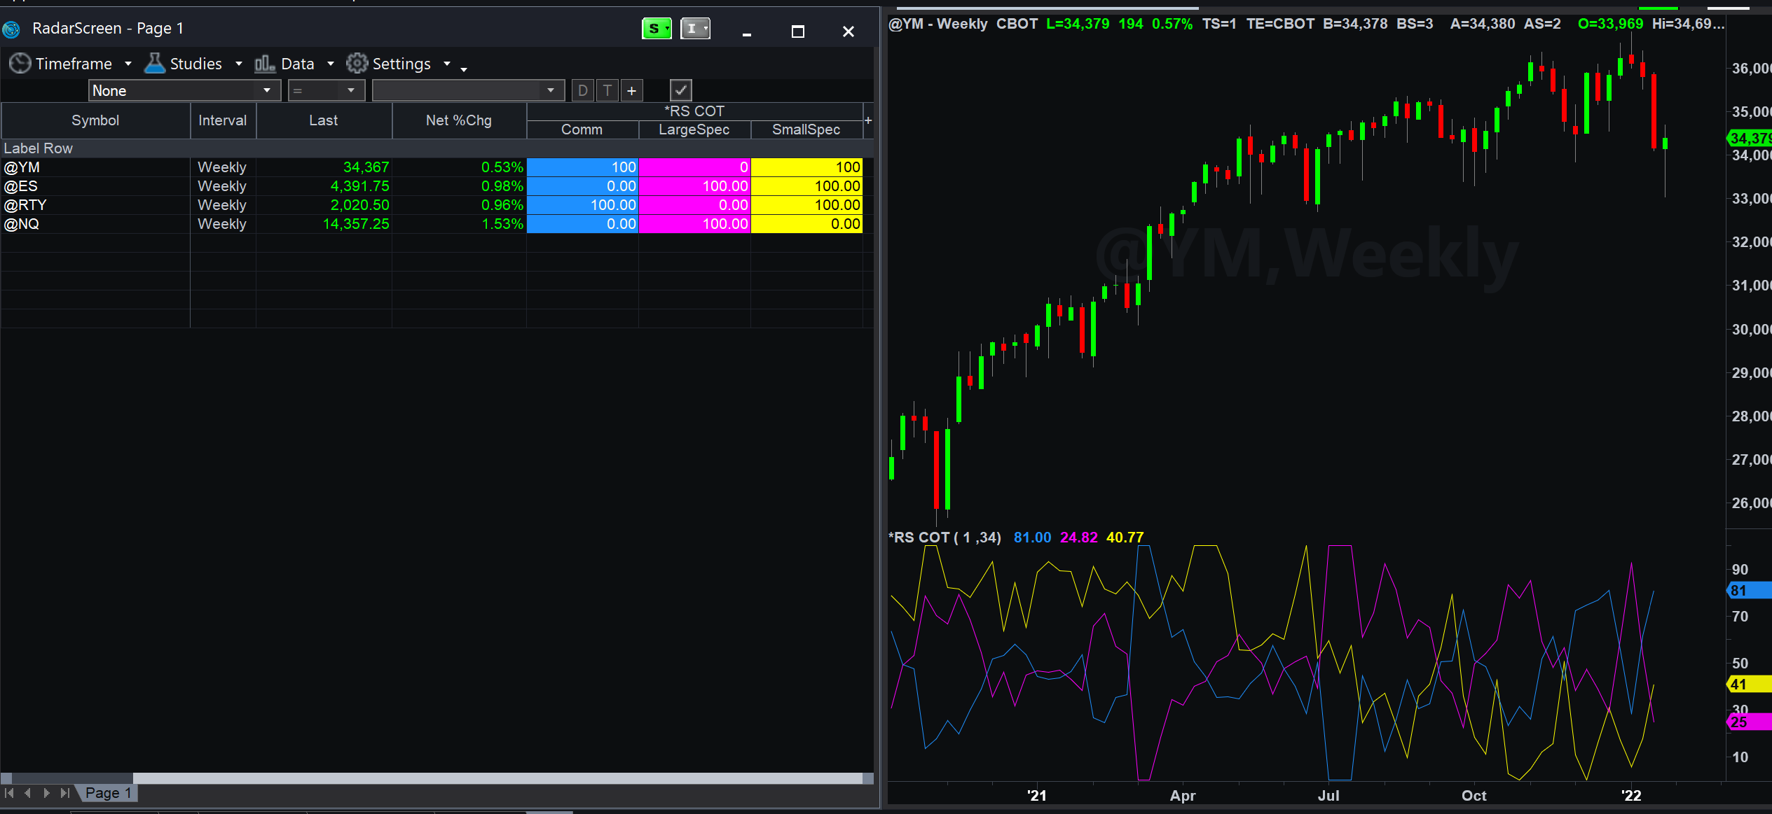Image resolution: width=1772 pixels, height=814 pixels.
Task: Sort by the Net %Chg column header
Action: pos(458,120)
